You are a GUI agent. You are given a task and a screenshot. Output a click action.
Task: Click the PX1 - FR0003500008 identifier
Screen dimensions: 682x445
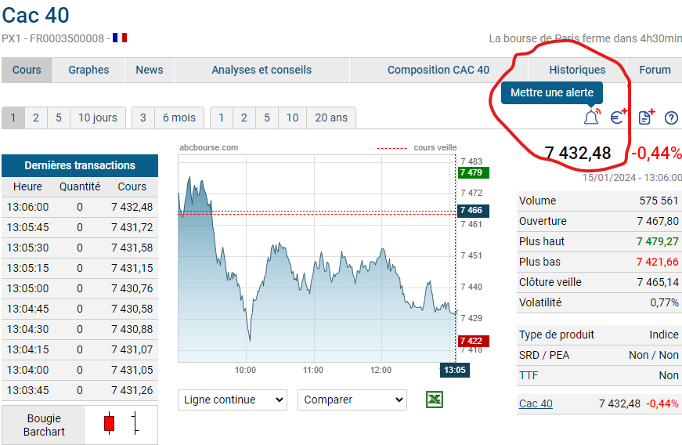(53, 38)
